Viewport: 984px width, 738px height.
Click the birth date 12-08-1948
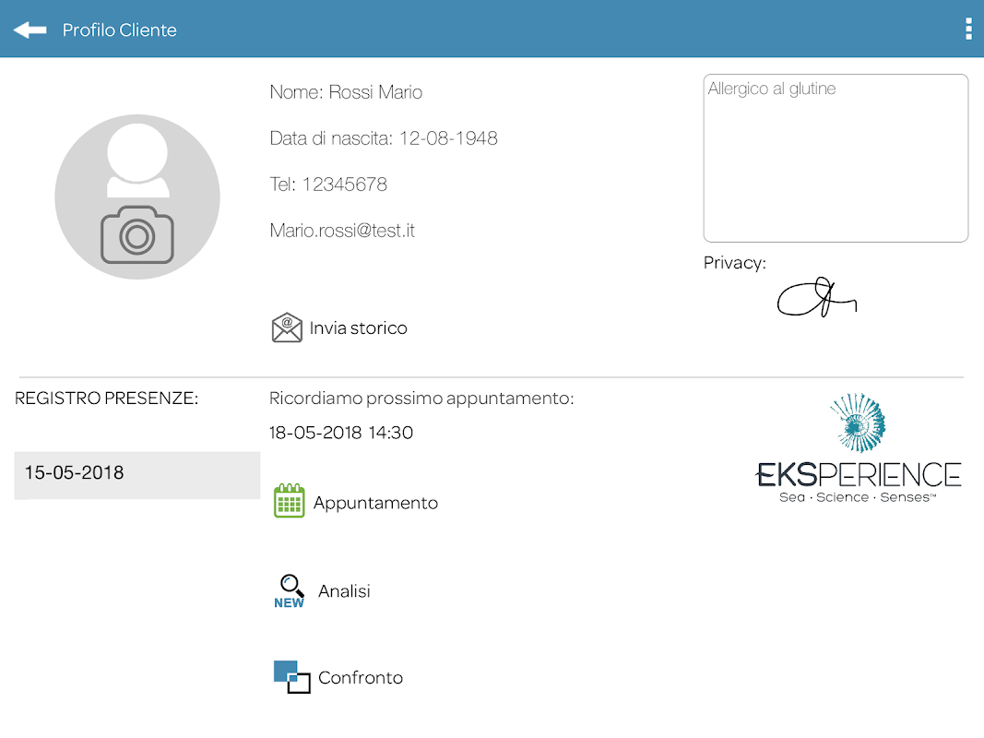(x=448, y=138)
